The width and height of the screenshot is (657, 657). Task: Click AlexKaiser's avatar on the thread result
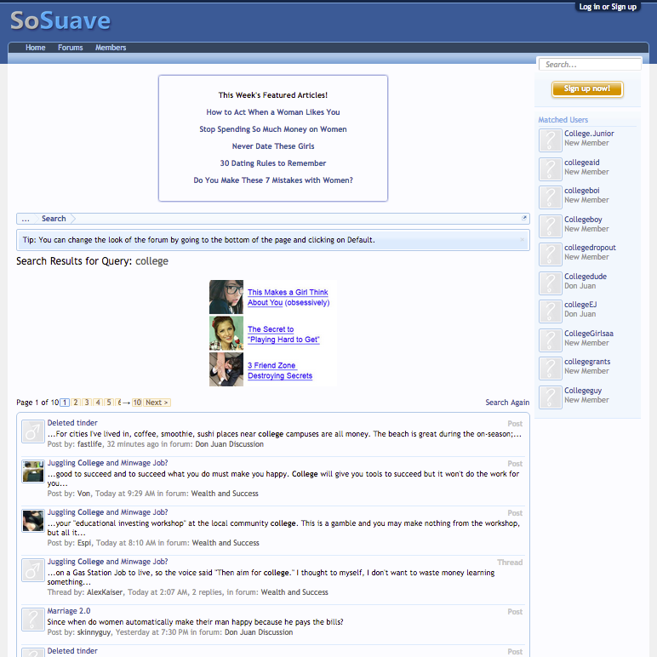(x=33, y=570)
